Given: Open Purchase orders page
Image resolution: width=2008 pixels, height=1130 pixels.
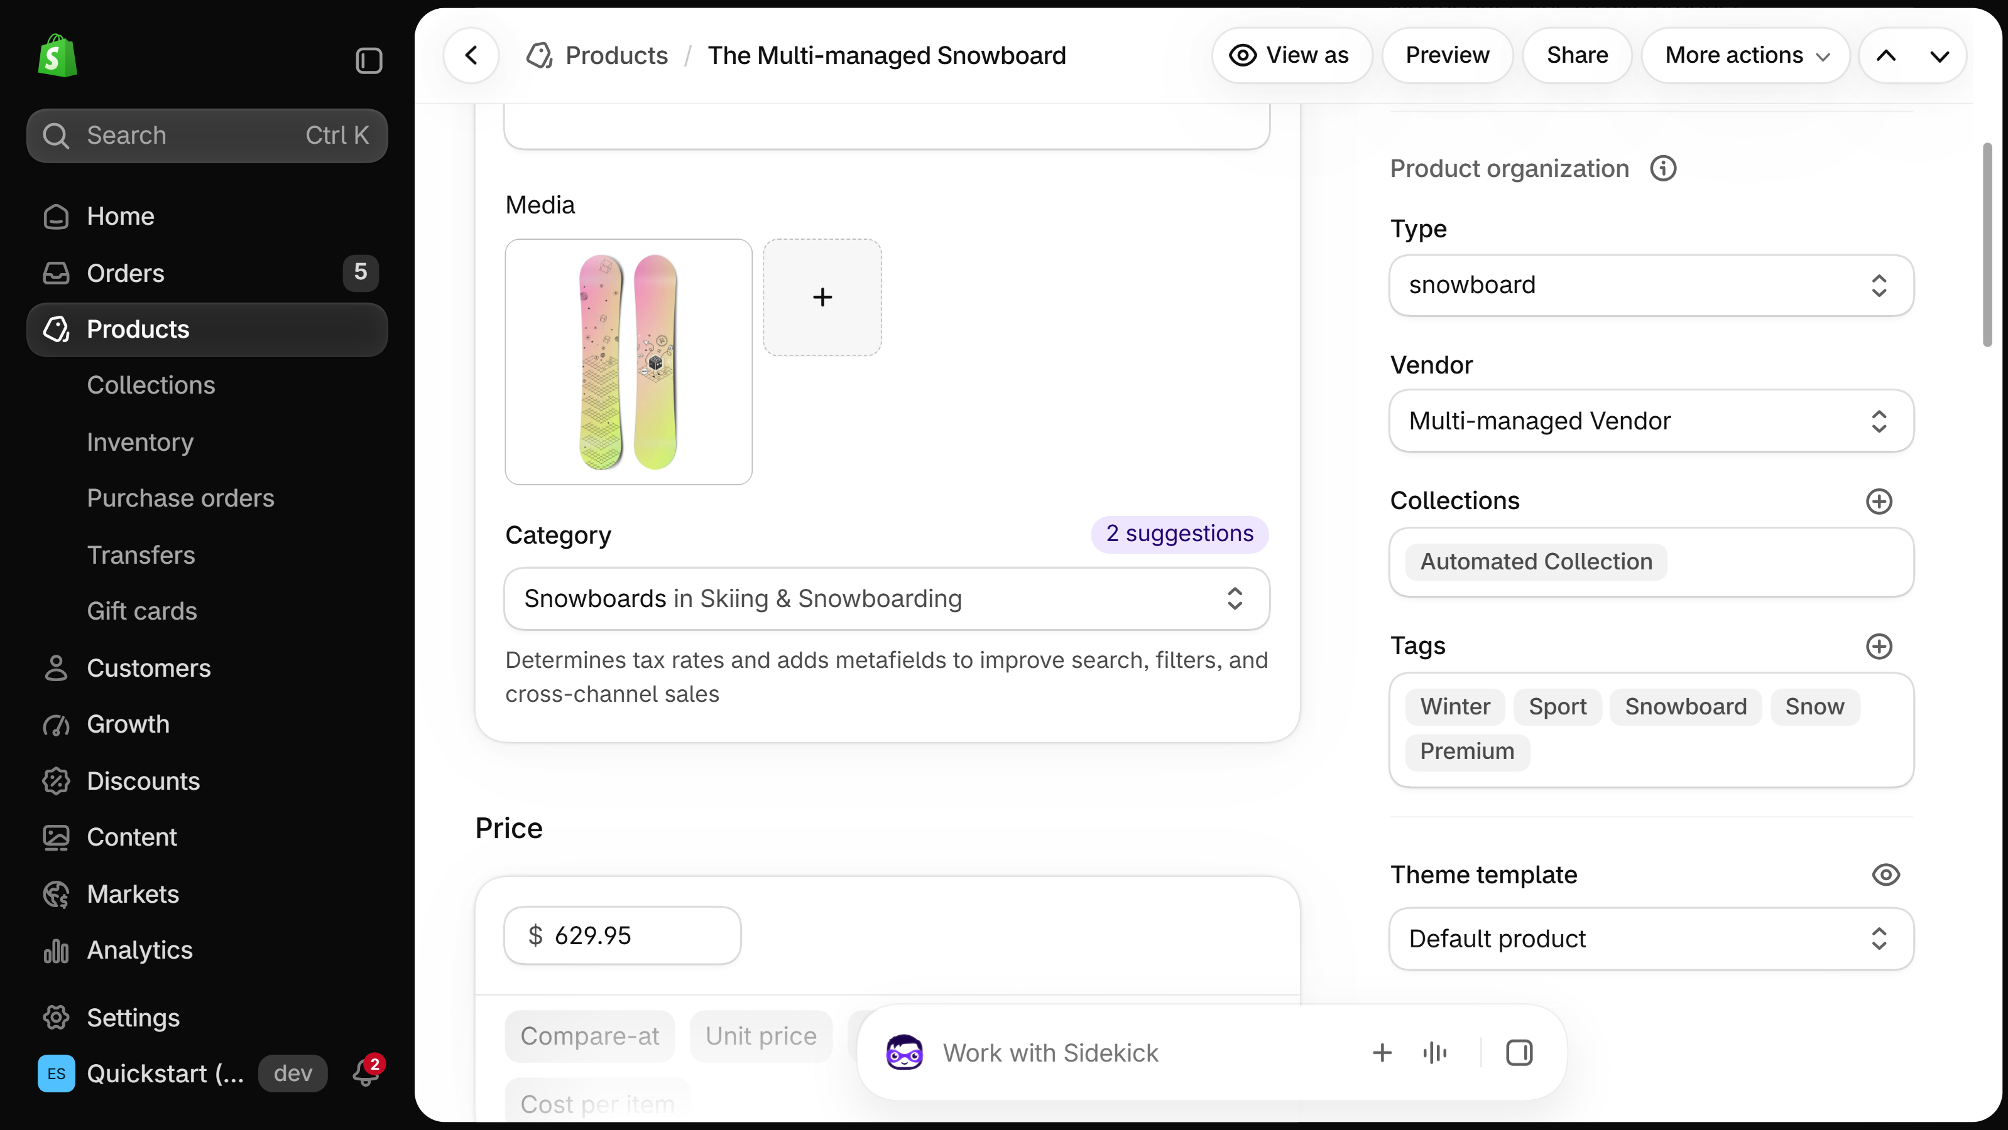Looking at the screenshot, I should point(180,498).
